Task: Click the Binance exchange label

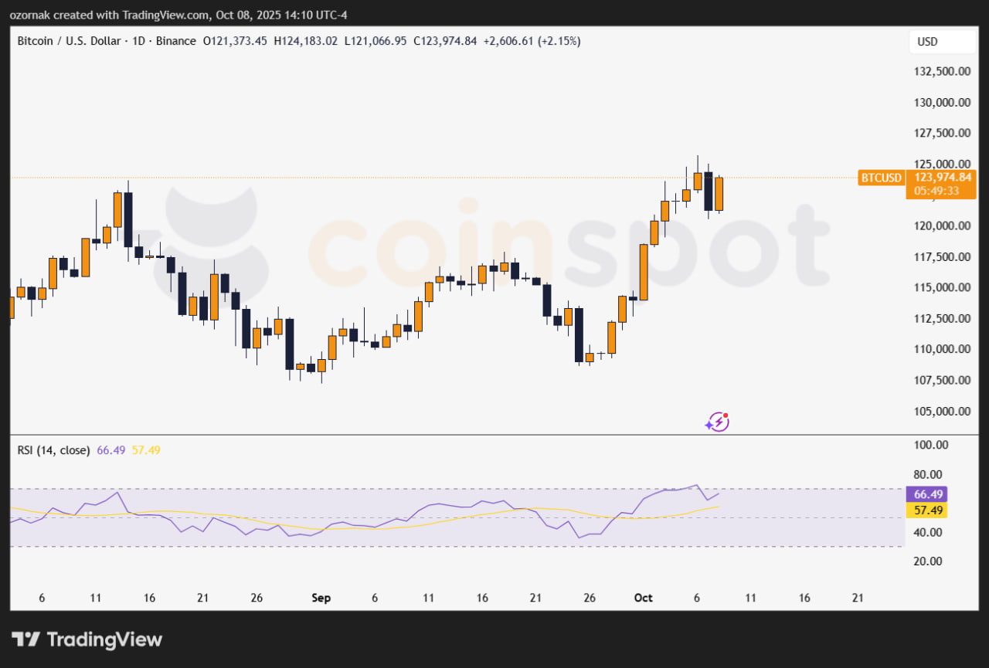Action: tap(175, 41)
